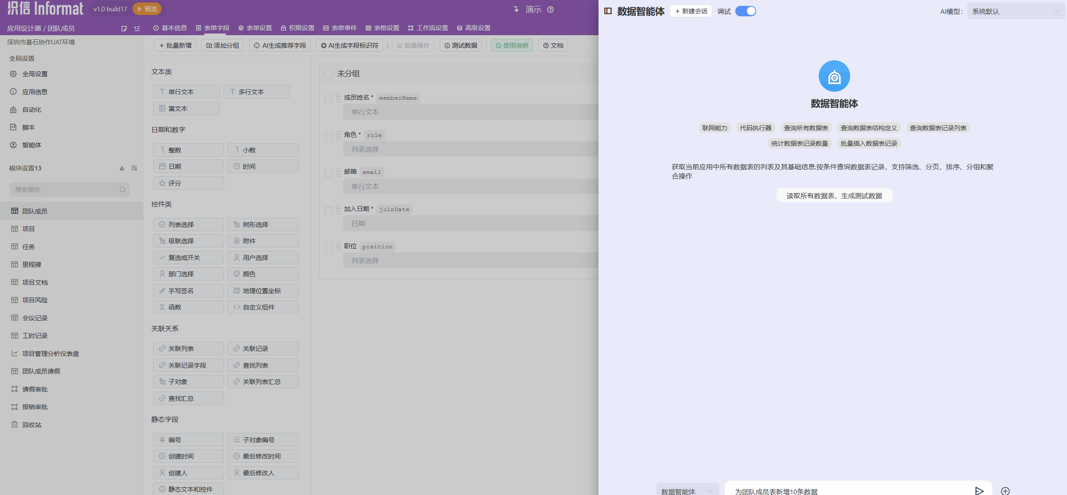Click the send arrow icon in chat input
This screenshot has height=495, width=1067.
tap(979, 491)
